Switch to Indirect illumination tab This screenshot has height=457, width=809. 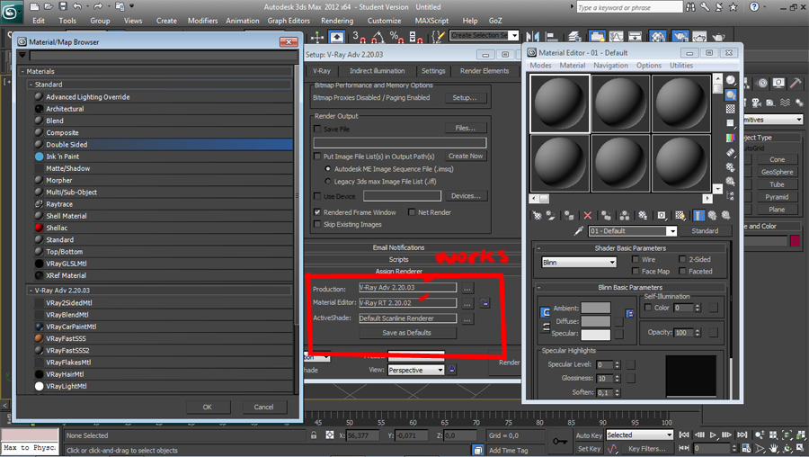378,71
